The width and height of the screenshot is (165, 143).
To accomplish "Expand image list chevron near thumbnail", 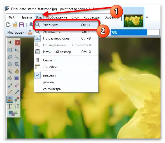I will click(x=147, y=17).
